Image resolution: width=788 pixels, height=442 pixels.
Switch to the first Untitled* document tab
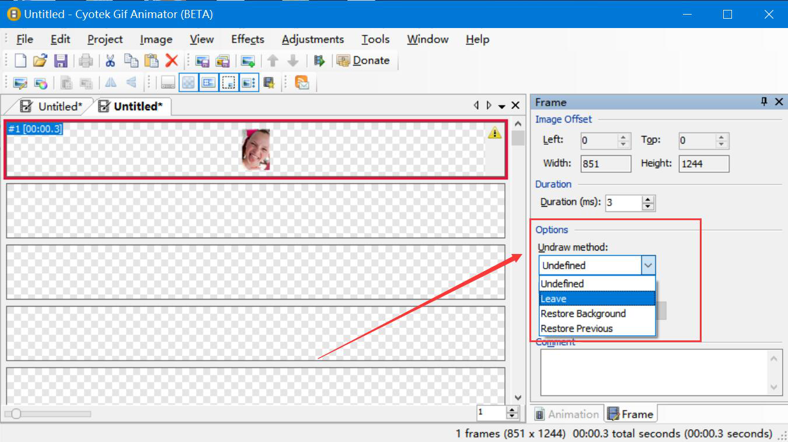point(51,106)
